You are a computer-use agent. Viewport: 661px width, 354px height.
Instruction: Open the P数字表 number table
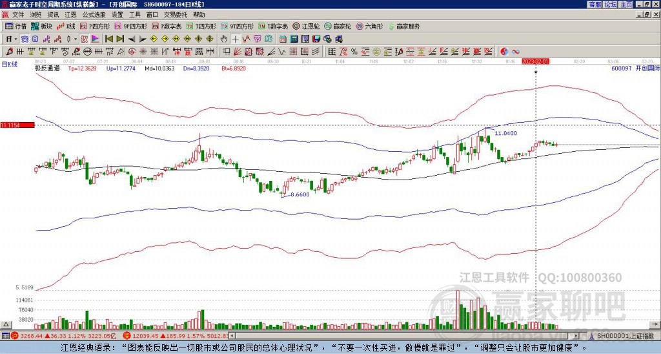167,26
